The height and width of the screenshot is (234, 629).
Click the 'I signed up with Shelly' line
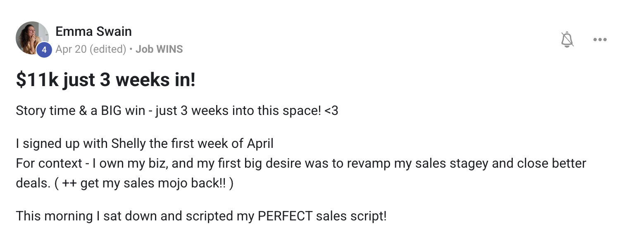[145, 144]
